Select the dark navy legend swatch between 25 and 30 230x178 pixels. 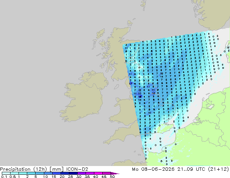[x=73, y=173]
